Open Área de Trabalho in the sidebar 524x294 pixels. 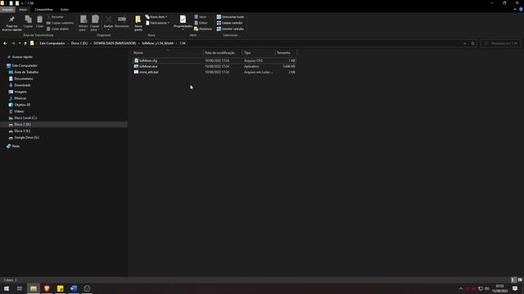click(x=26, y=72)
